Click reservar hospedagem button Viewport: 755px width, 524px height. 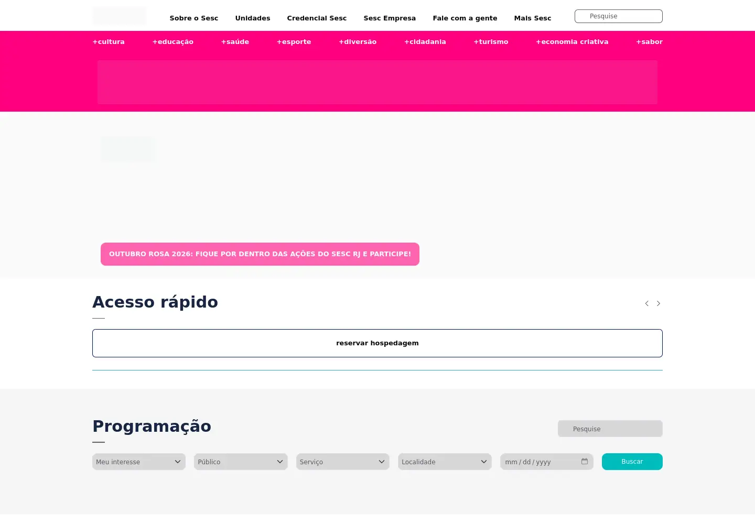(x=377, y=343)
